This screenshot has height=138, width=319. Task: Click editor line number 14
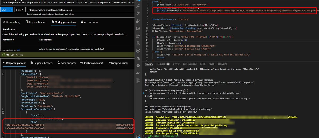[x=147, y=40]
